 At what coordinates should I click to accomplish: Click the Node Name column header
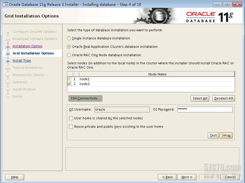(x=157, y=74)
